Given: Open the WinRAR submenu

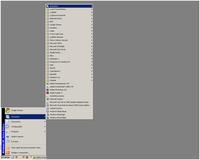Looking at the screenshot, I should 69,80.
